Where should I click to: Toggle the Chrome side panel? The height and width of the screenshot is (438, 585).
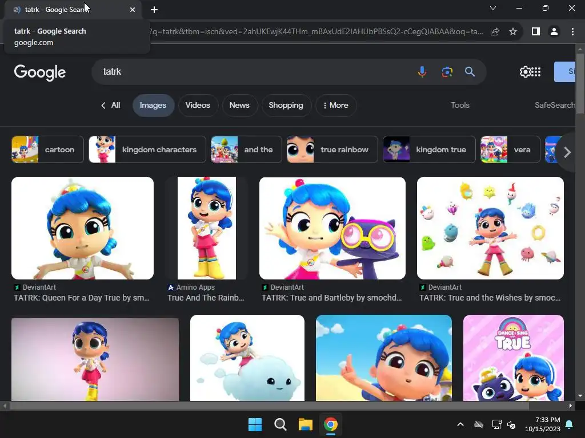point(536,32)
